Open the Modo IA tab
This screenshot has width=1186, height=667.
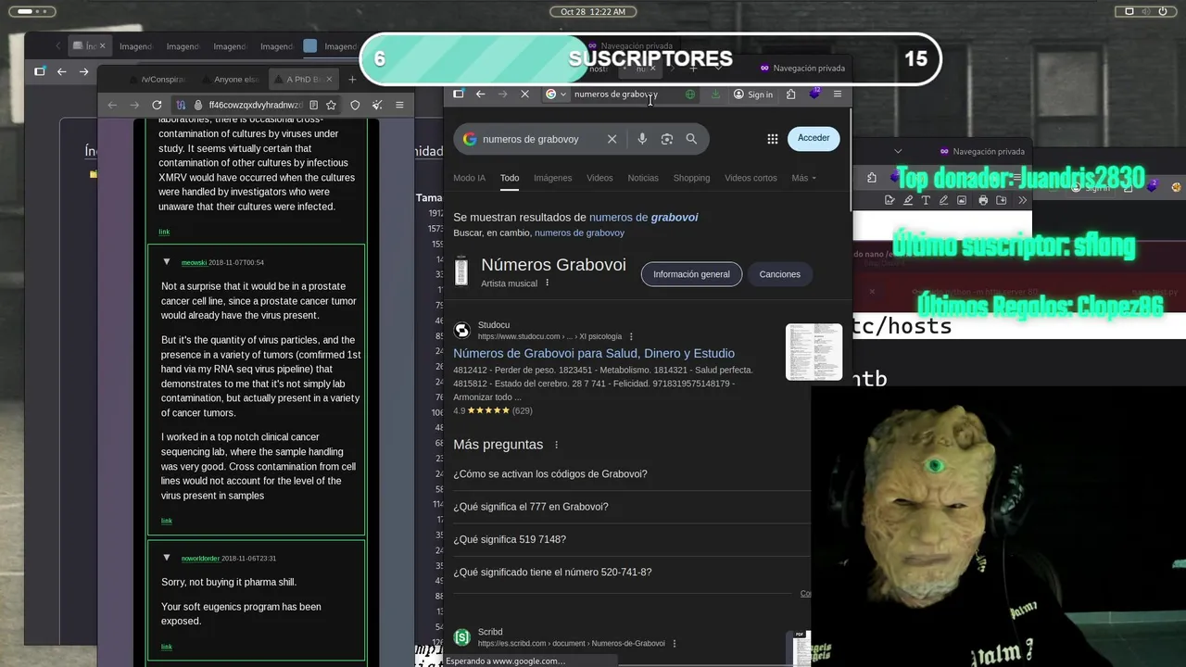point(469,178)
